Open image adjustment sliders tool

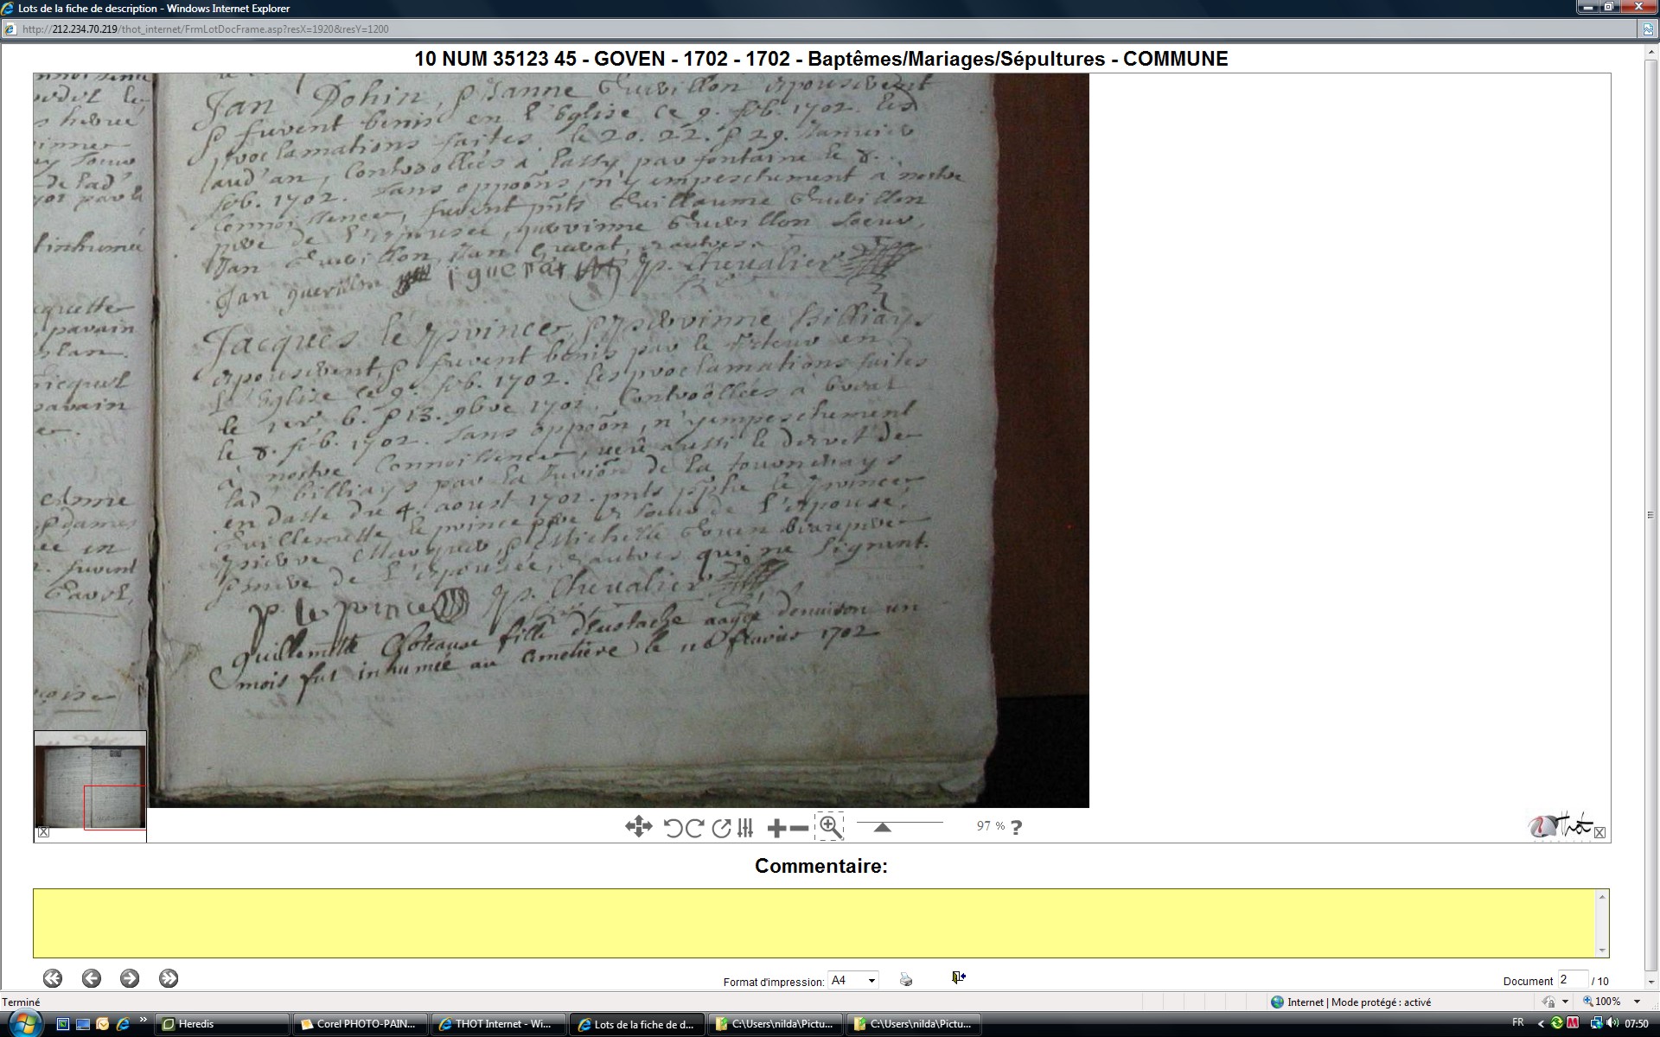(x=745, y=828)
